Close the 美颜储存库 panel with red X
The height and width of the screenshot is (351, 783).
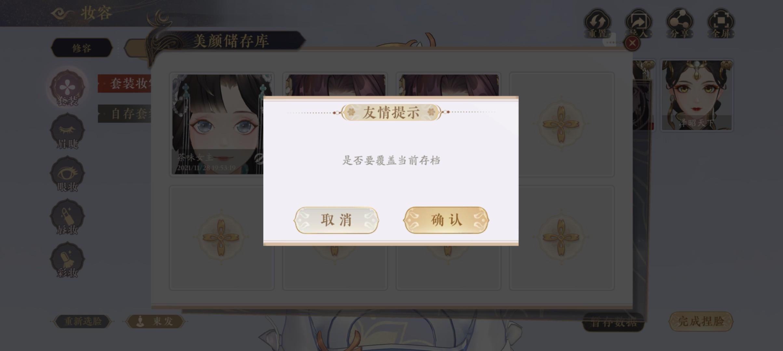pos(632,43)
